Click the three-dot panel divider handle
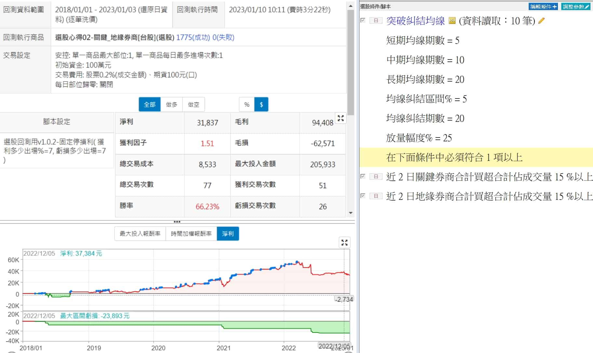 click(177, 222)
